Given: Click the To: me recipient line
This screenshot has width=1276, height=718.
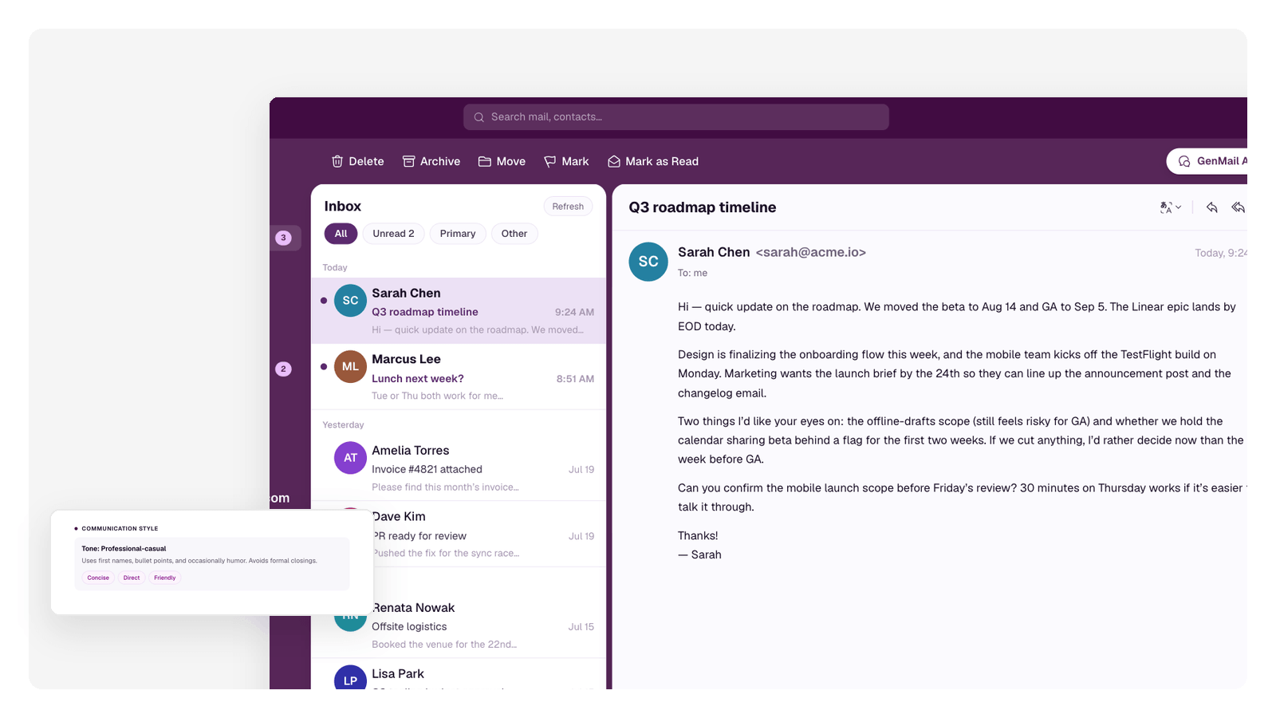Looking at the screenshot, I should point(692,273).
